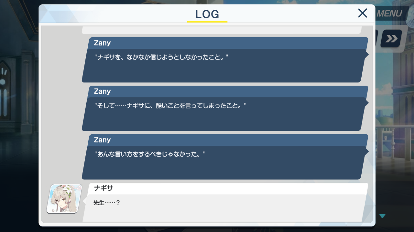Click the yellow underline beneath the LOG title
This screenshot has height=232, width=414.
pyautogui.click(x=207, y=22)
